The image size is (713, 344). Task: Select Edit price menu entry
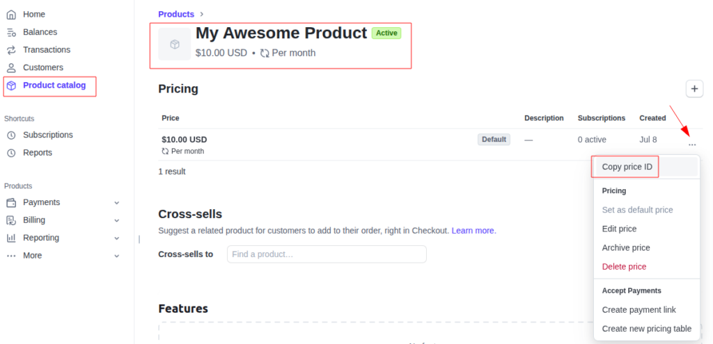pyautogui.click(x=619, y=229)
